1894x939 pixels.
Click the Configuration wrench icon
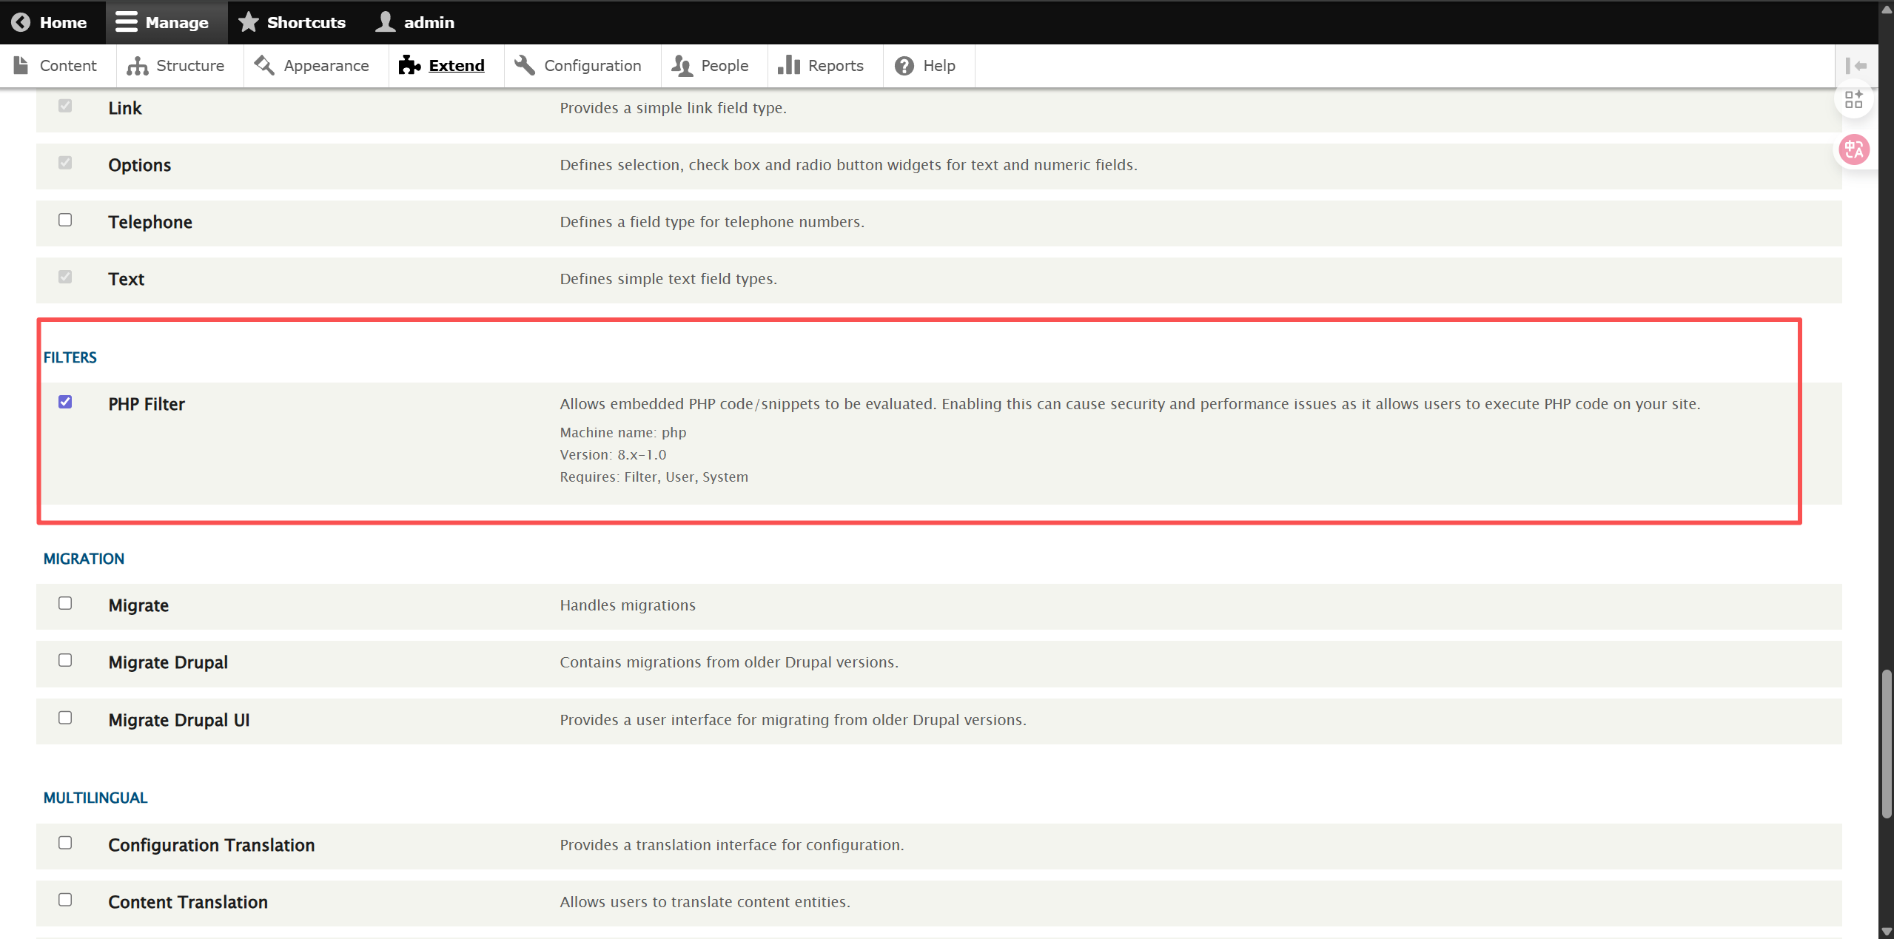click(525, 65)
